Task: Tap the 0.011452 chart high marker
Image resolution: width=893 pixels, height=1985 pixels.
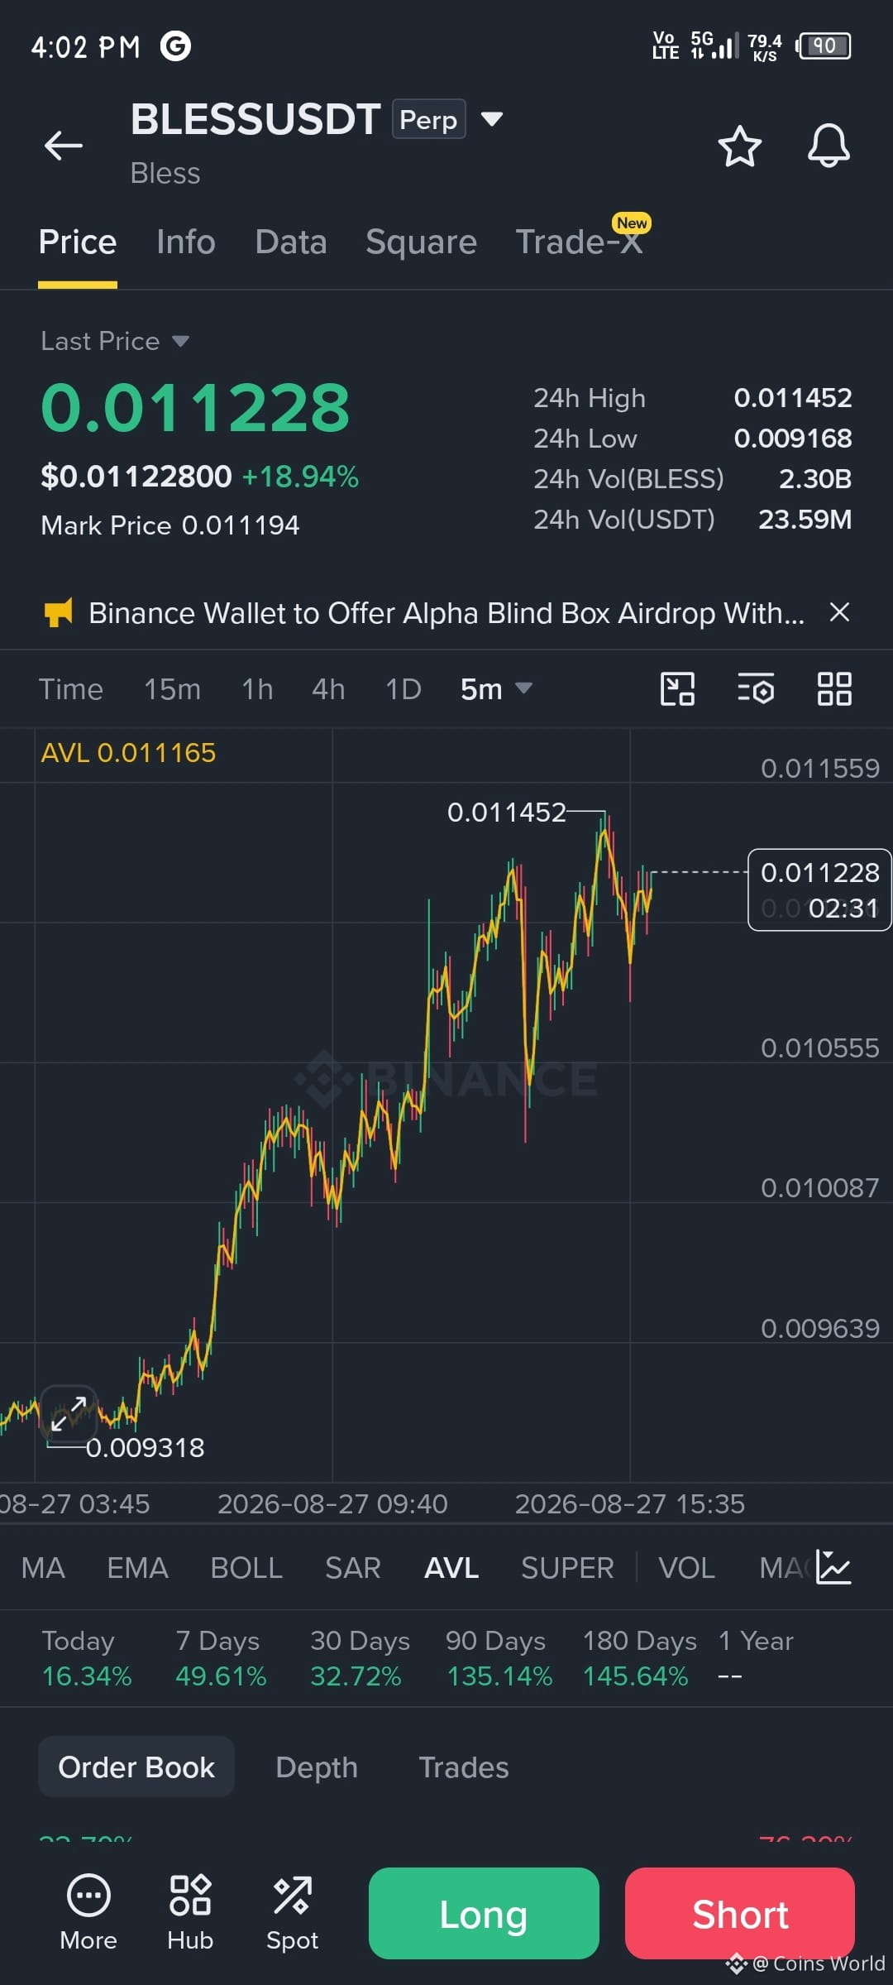Action: coord(506,812)
